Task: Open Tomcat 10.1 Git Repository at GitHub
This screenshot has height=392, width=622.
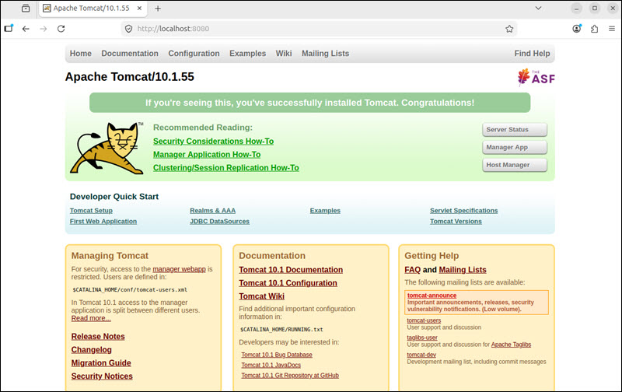Action: [290, 376]
